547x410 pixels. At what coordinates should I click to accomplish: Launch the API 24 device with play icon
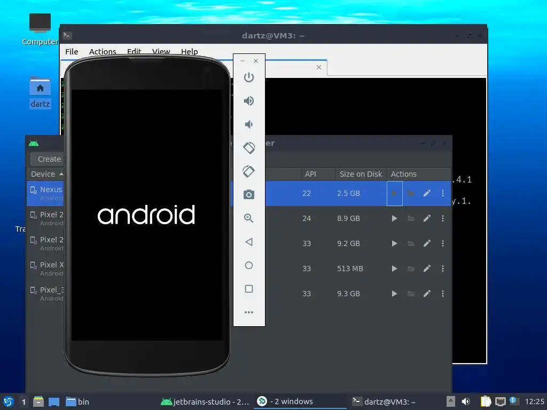coord(395,218)
